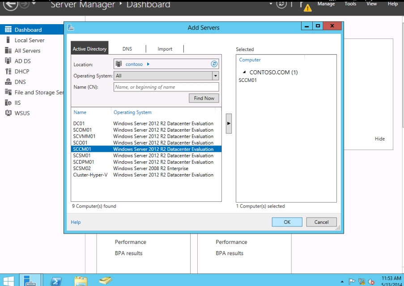This screenshot has width=404, height=286.
Task: Expand the contoso location chevron
Action: 149,64
